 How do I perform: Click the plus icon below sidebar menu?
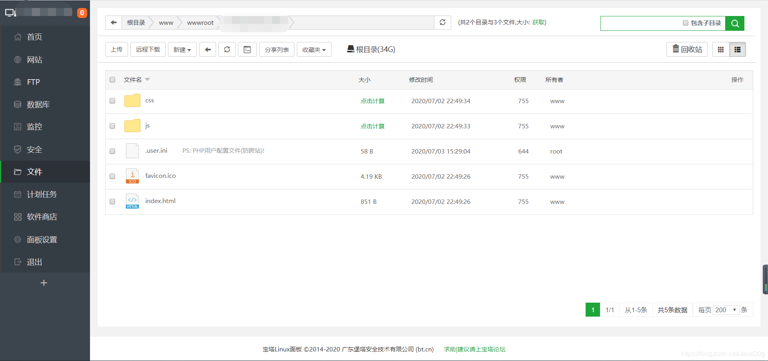(x=44, y=283)
